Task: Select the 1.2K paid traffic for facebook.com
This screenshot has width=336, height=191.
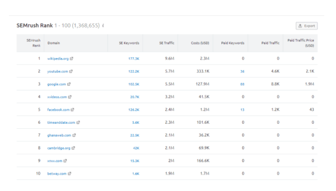Action: 275,109
